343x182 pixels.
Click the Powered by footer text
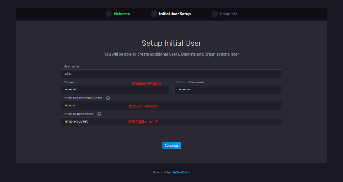pyautogui.click(x=162, y=173)
